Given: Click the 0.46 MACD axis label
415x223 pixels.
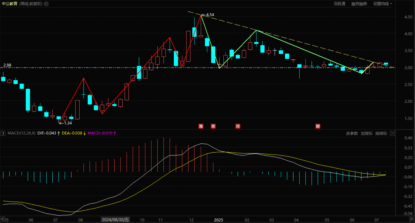Looking at the screenshot, I should (408, 138).
